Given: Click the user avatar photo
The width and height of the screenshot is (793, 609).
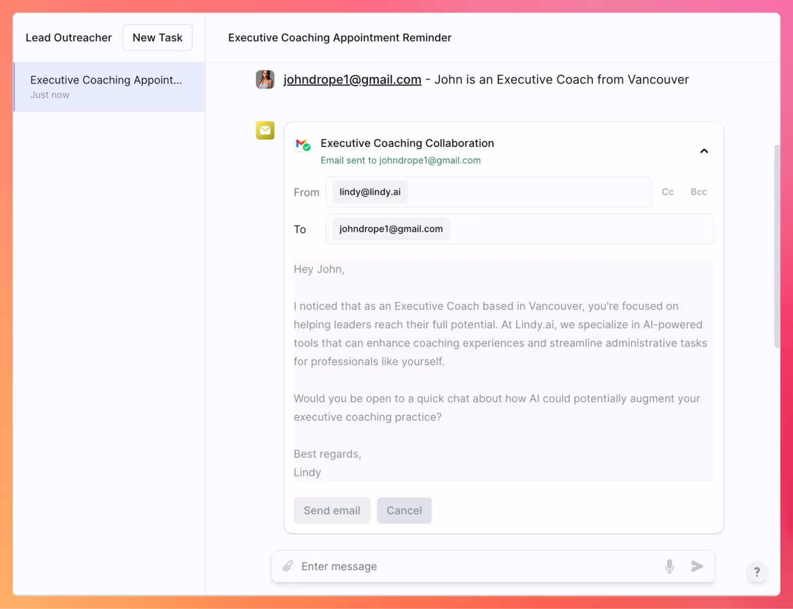Looking at the screenshot, I should coord(265,79).
